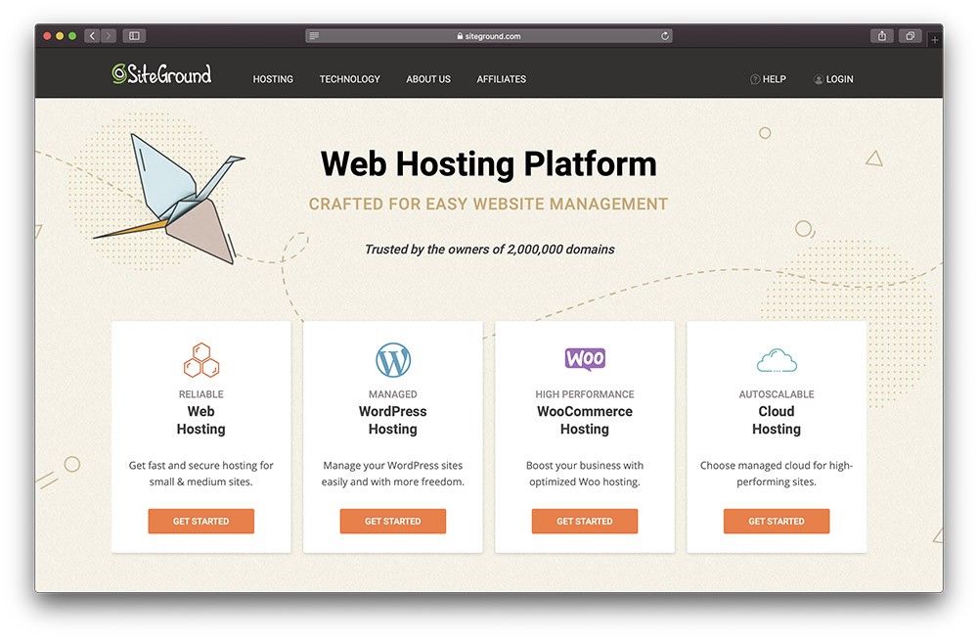
Task: Minimize the window with the yellow button
Action: point(60,36)
